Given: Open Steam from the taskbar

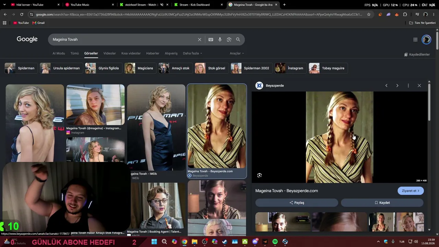Looking at the screenshot, I should click(x=225, y=242).
